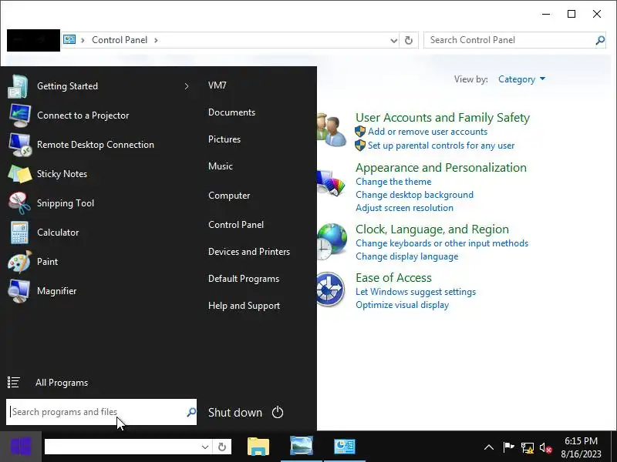Click Control Panel breadcrumb in address bar
This screenshot has width=617, height=462.
120,40
